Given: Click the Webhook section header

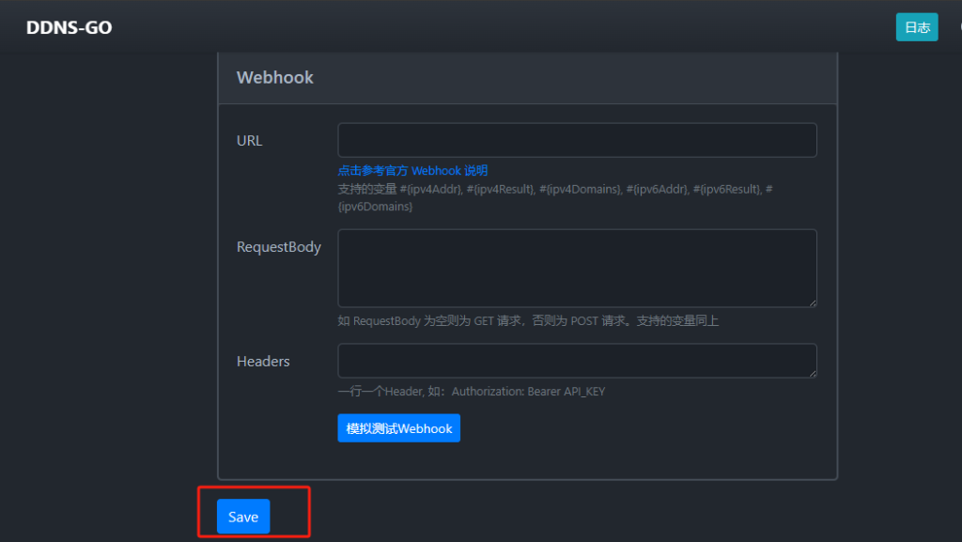Looking at the screenshot, I should click(x=275, y=77).
